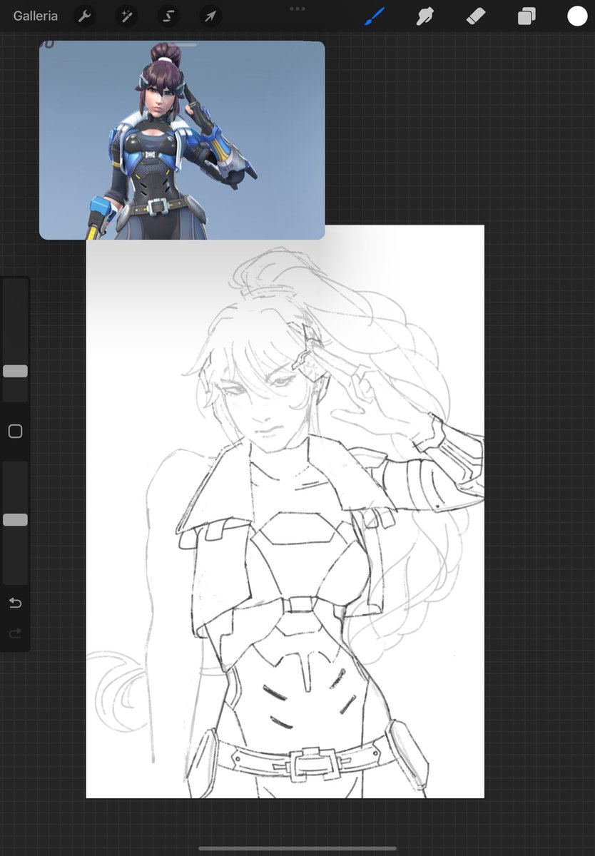The height and width of the screenshot is (856, 595).
Task: Open the Layers panel
Action: [527, 16]
